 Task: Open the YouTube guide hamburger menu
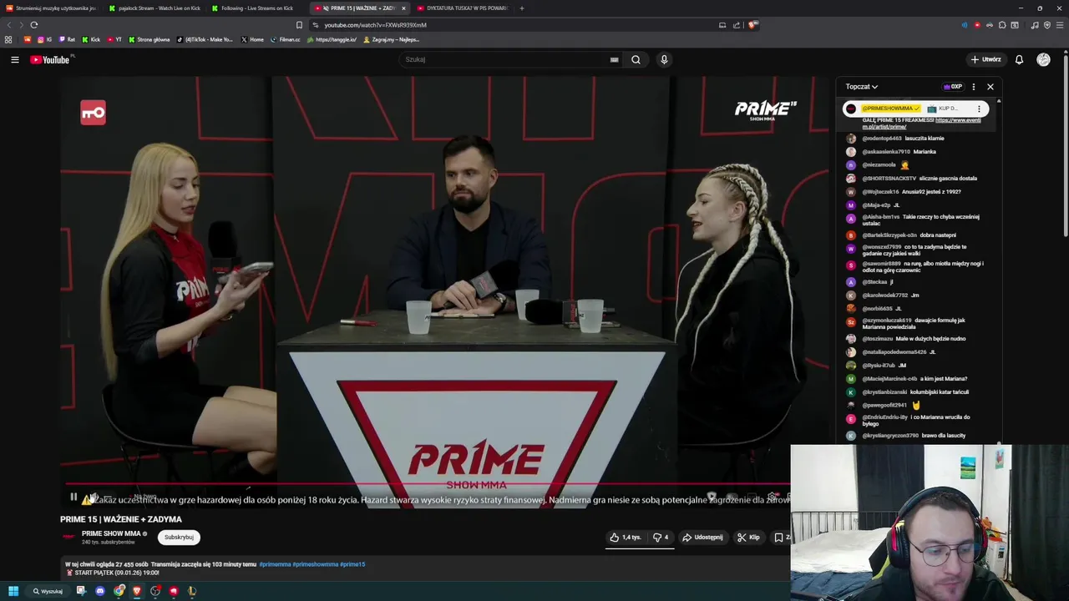14,59
